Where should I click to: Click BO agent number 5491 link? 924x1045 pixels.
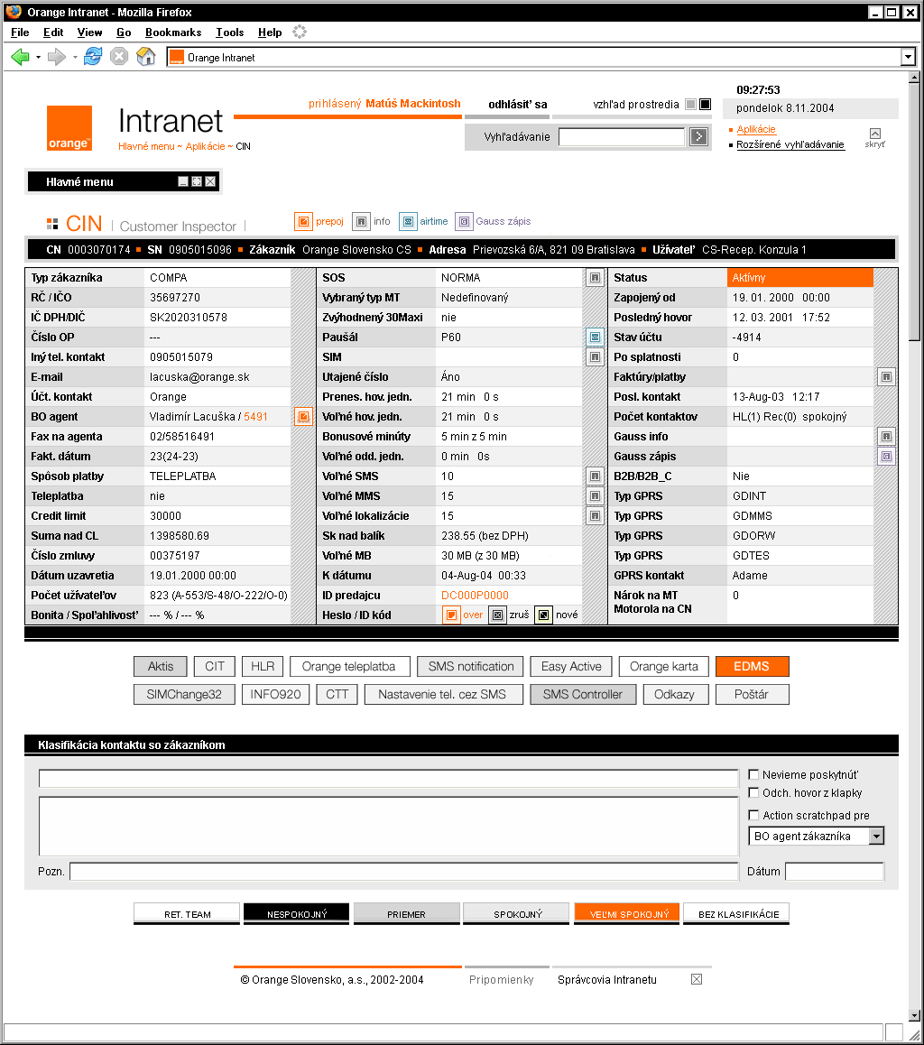tap(256, 417)
